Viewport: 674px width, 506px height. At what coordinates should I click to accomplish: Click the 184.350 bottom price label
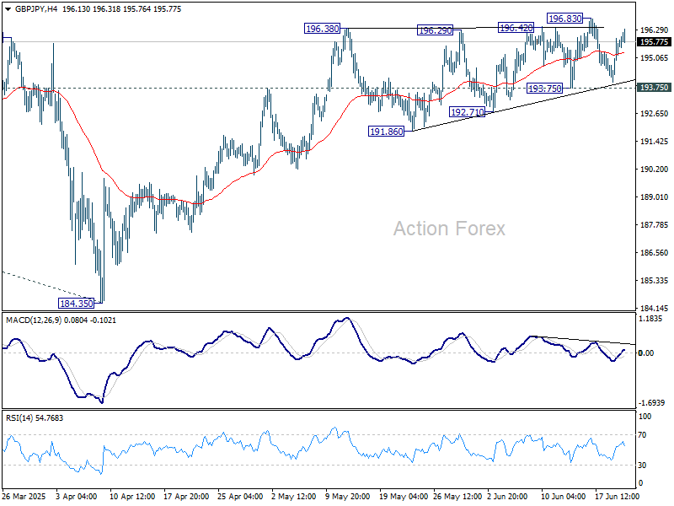point(77,304)
